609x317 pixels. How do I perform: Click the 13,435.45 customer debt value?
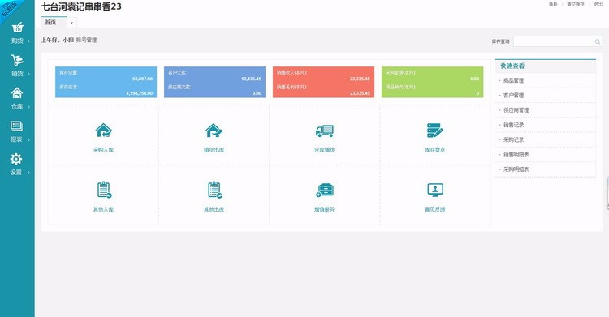[x=251, y=79]
